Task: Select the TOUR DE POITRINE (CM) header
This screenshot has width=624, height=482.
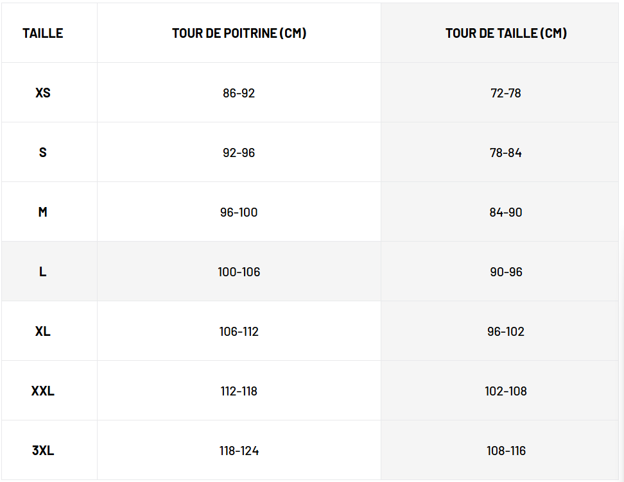Action: [239, 33]
